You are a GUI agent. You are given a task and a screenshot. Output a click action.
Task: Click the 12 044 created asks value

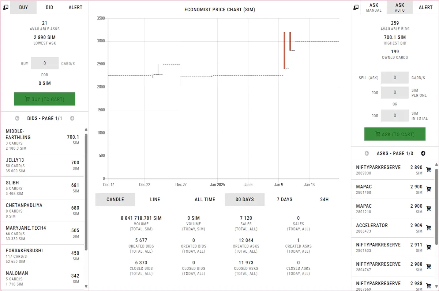tap(246, 240)
